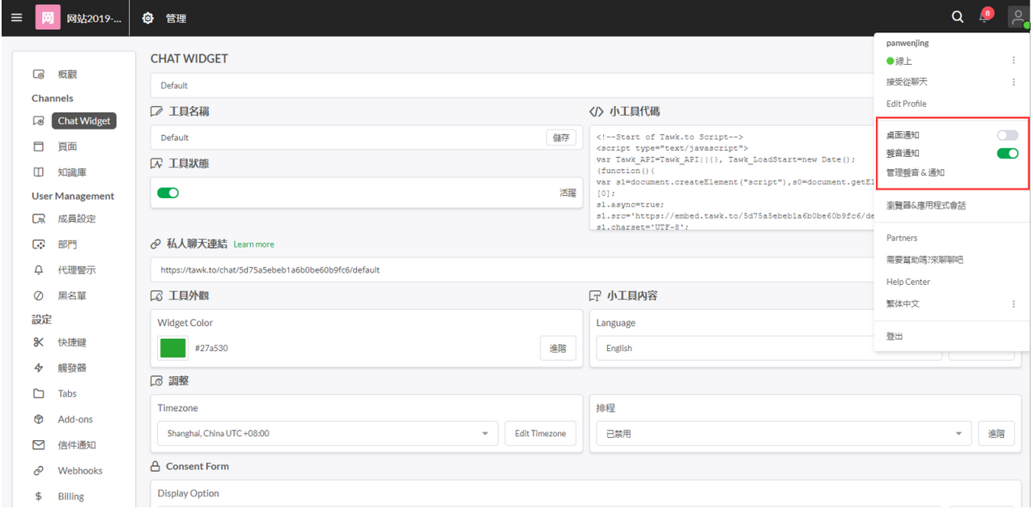Open the notifications bell with badge
Viewport: 1033px width, 530px height.
click(x=984, y=17)
